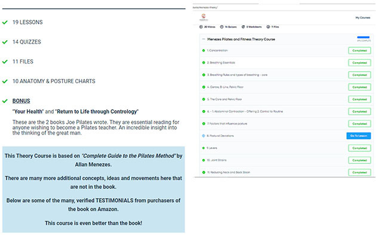Click Completed button for lesson 11 Reducing Neck

click(x=359, y=172)
